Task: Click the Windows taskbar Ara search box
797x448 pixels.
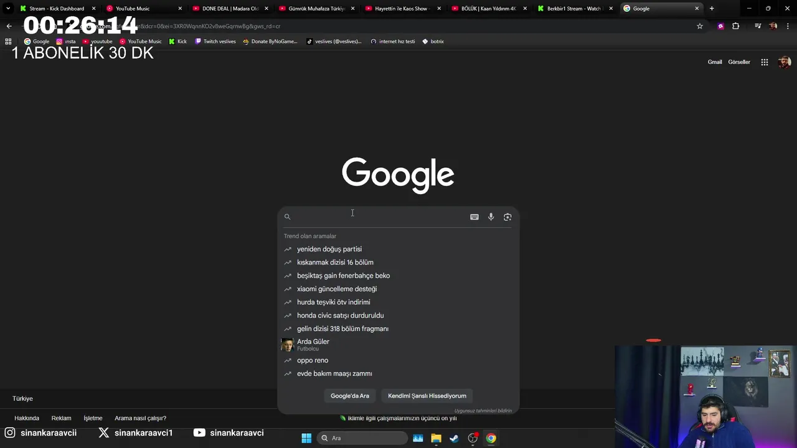Action: click(362, 438)
